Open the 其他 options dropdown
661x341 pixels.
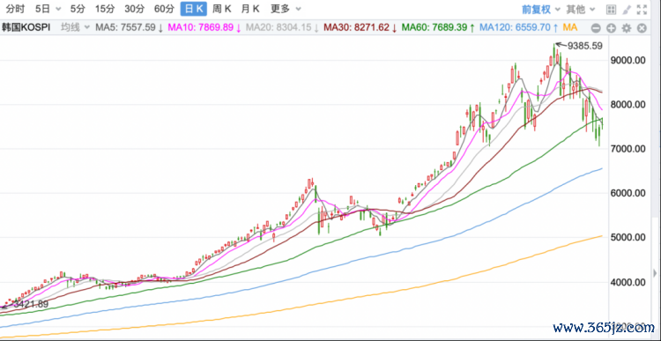tap(581, 9)
